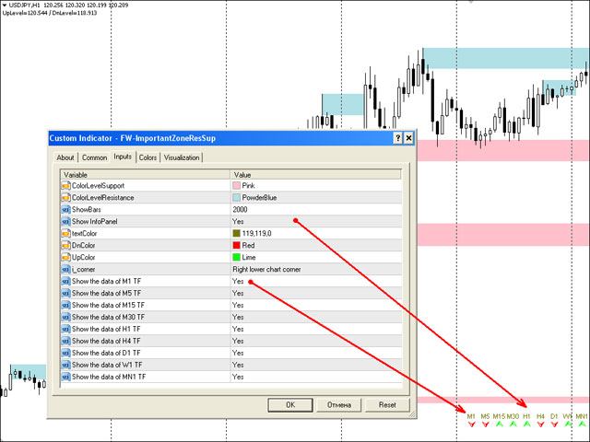Open the Colors tab
590x442 pixels.
pyautogui.click(x=147, y=157)
